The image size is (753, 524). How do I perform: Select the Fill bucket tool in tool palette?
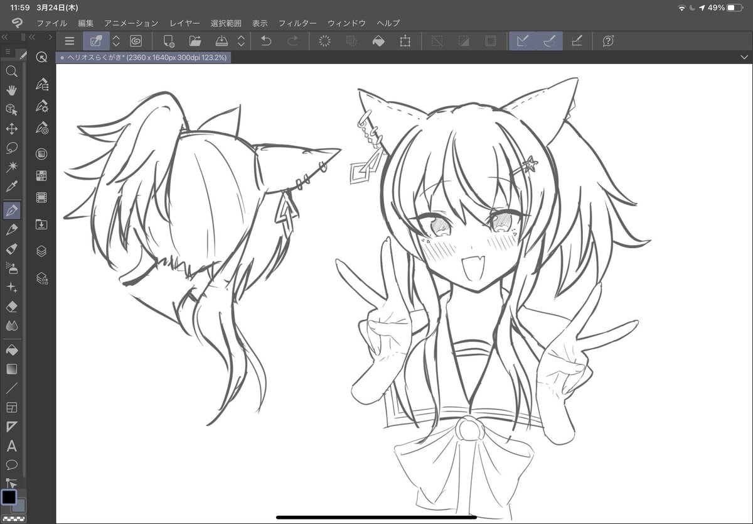click(x=11, y=349)
